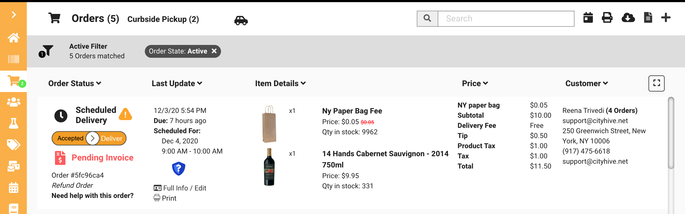Expand the Last Update column dropdown

pos(177,83)
